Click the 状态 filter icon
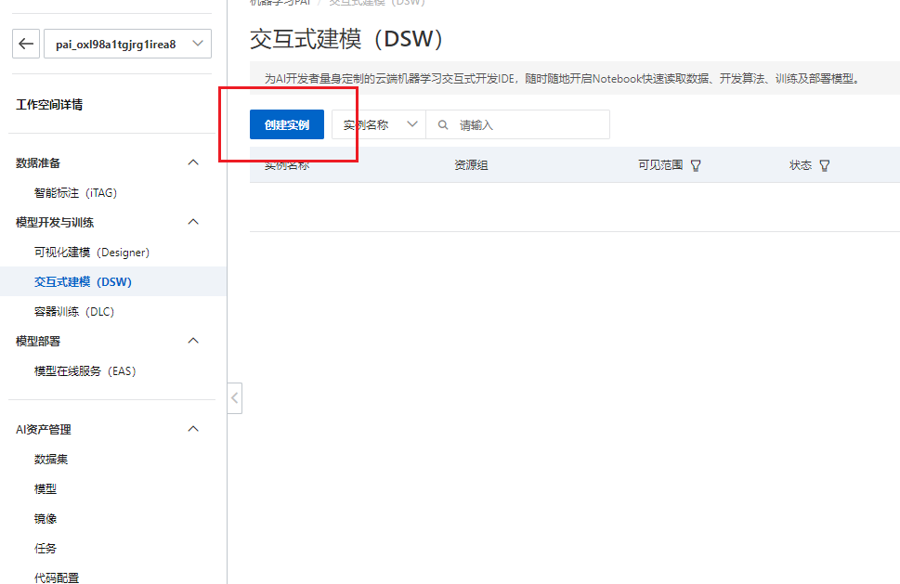 (824, 165)
